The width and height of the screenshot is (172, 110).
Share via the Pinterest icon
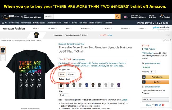[163, 105]
